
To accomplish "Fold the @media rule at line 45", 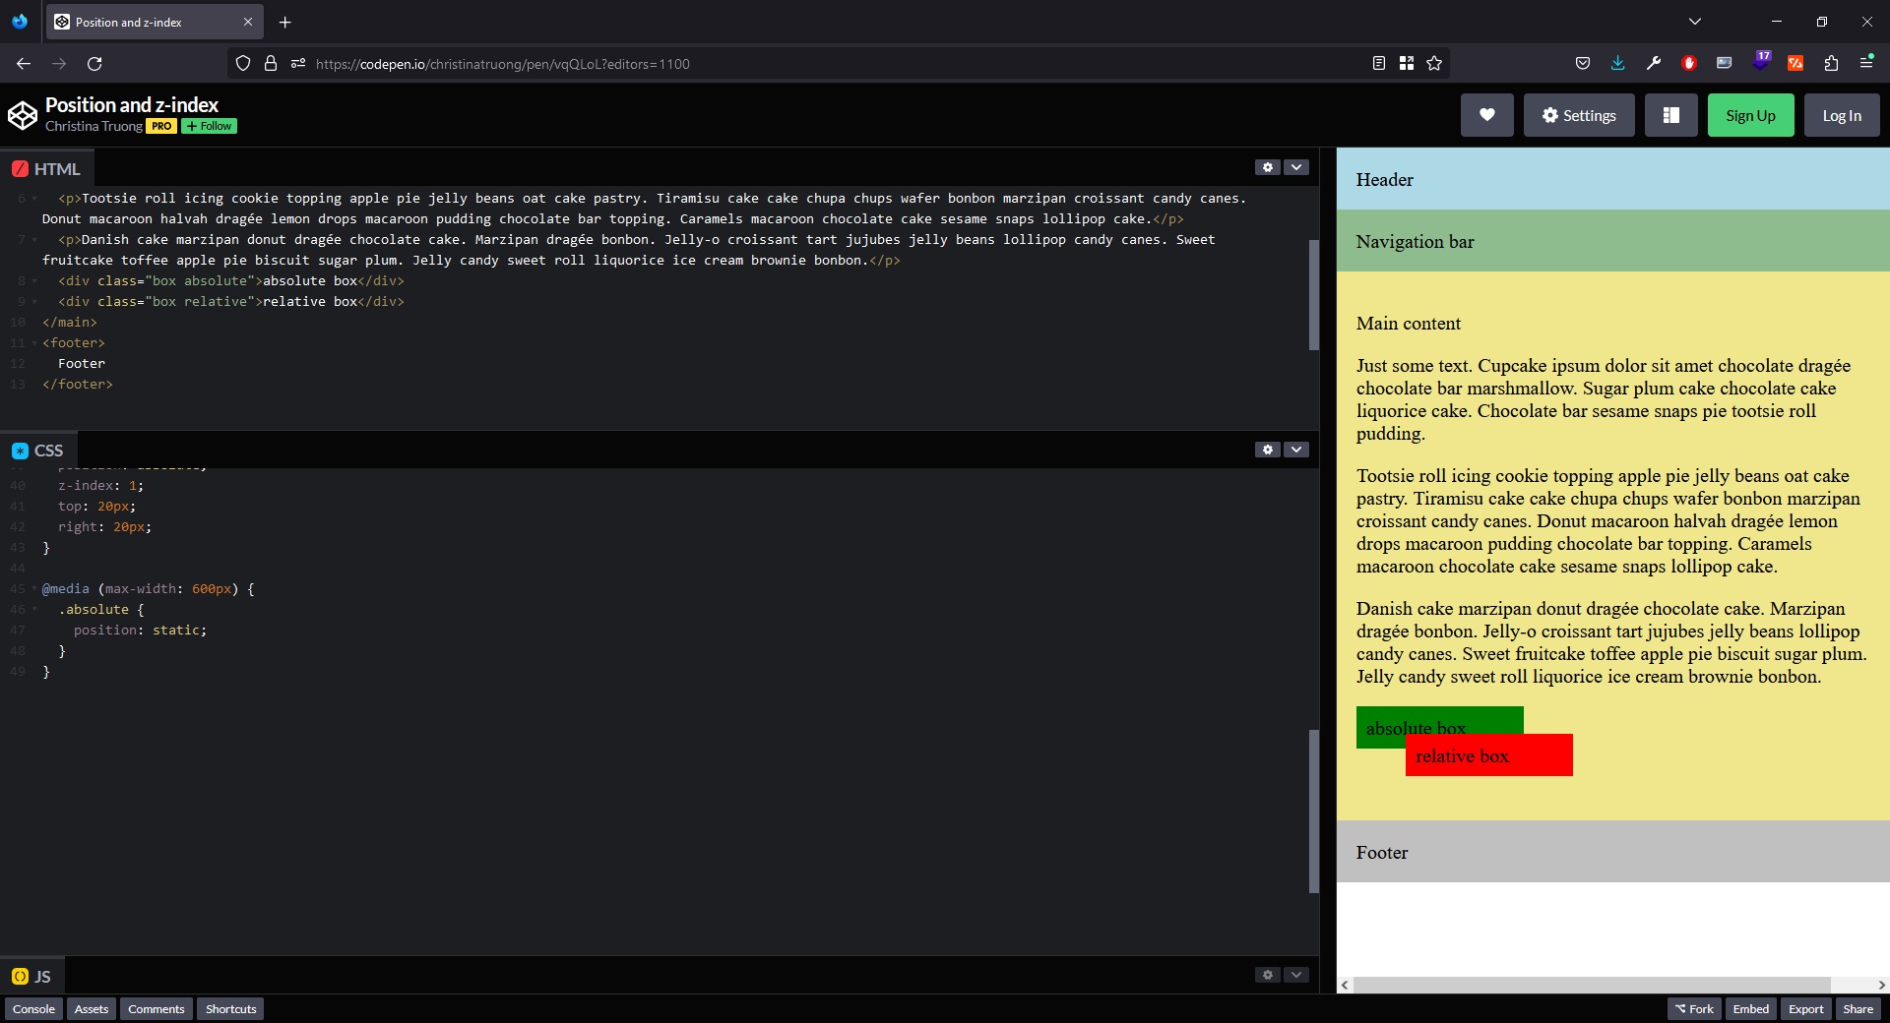I will point(34,589).
